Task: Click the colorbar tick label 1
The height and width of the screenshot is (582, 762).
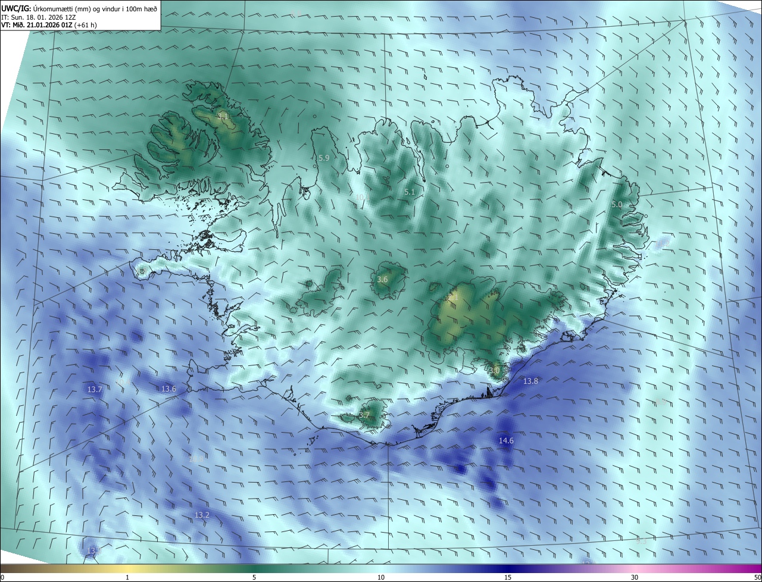Action: [127, 578]
